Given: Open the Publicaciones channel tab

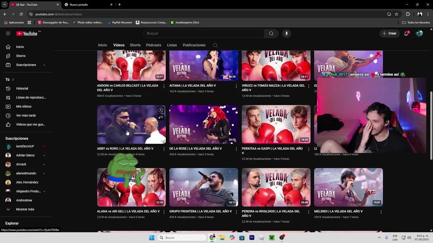Looking at the screenshot, I should click(194, 45).
